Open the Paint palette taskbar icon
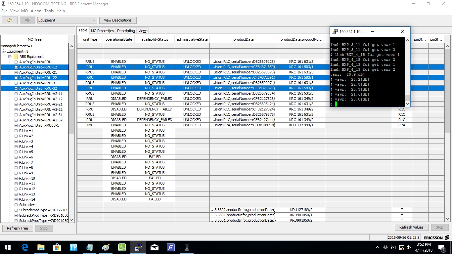Viewport: 452px width, 254px height. pyautogui.click(x=106, y=247)
